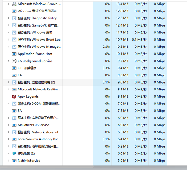187x170 pixels.
Task: Select the MSOfficePLUSService name text
Action: coord(33,125)
